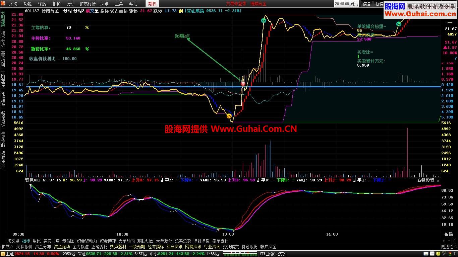Open the 功能 menu
Screen dimensions: 458x257
click(28, 4)
